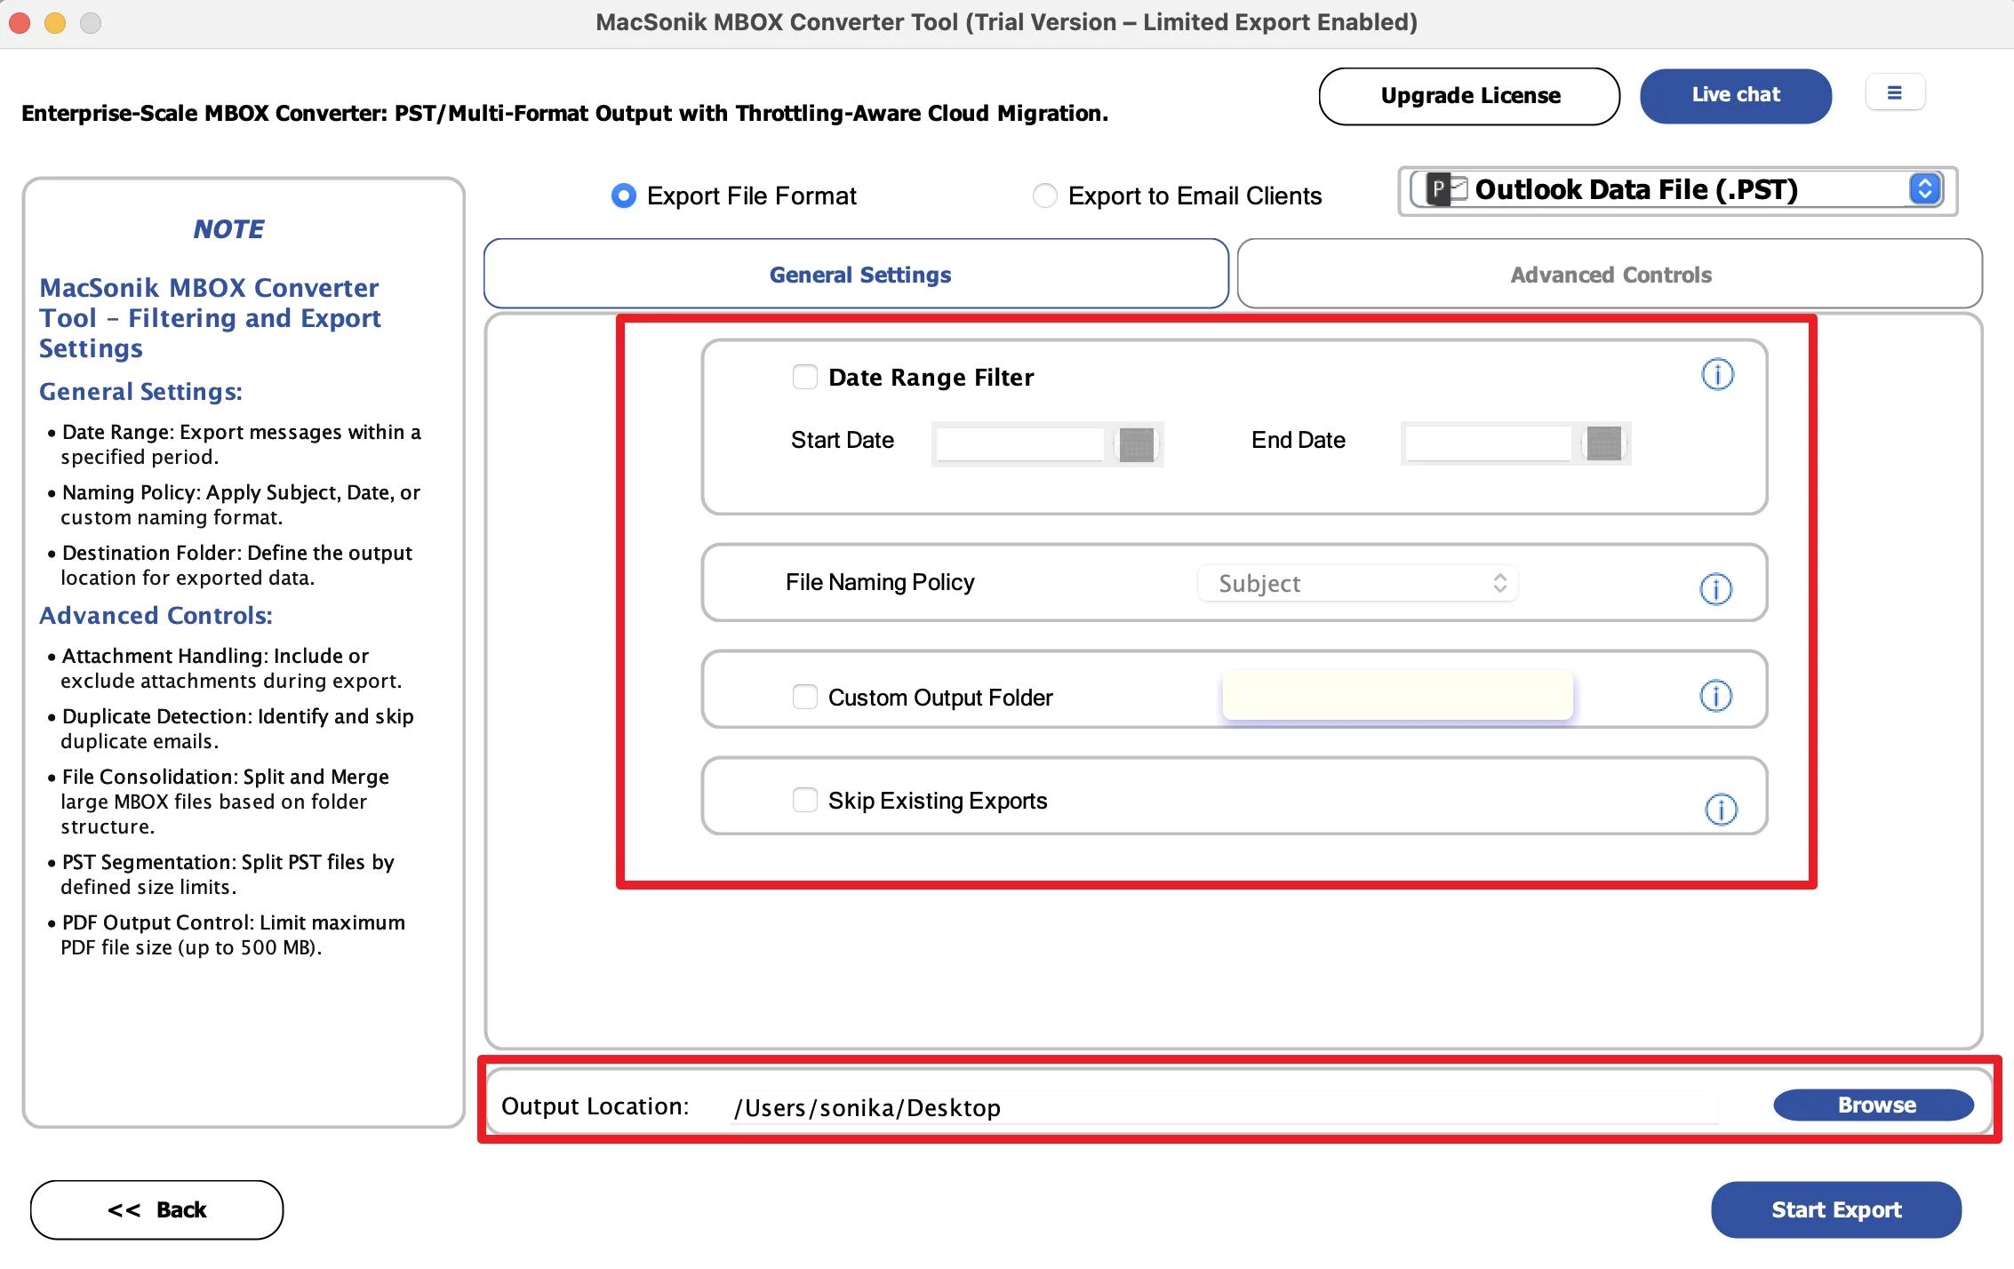Enable the Skip Existing Exports checkbox
The height and width of the screenshot is (1269, 2014).
click(x=804, y=800)
